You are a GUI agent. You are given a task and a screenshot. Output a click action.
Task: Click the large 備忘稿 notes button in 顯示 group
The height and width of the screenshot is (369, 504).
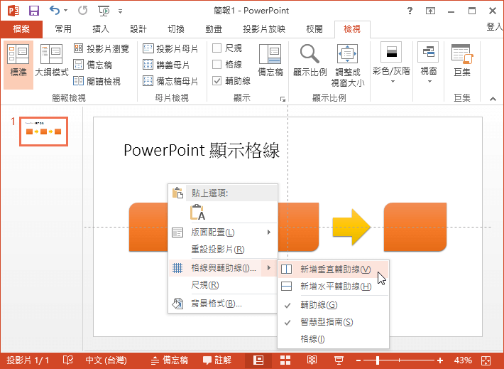point(270,60)
